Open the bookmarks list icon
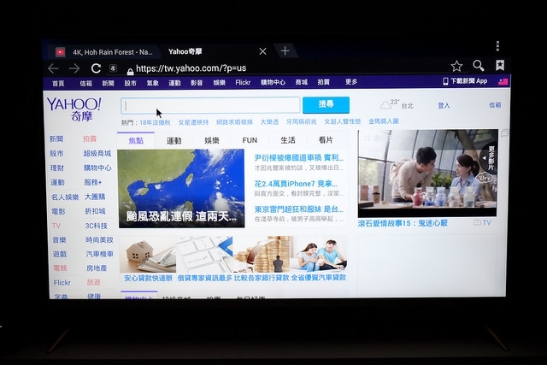Image resolution: width=547 pixels, height=365 pixels. click(500, 65)
